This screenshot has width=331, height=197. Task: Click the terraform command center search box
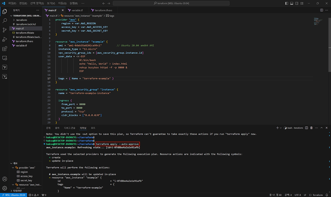[171, 3]
